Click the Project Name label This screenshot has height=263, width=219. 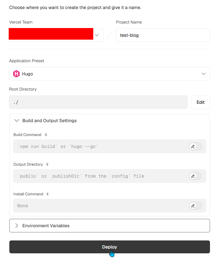[x=129, y=22]
